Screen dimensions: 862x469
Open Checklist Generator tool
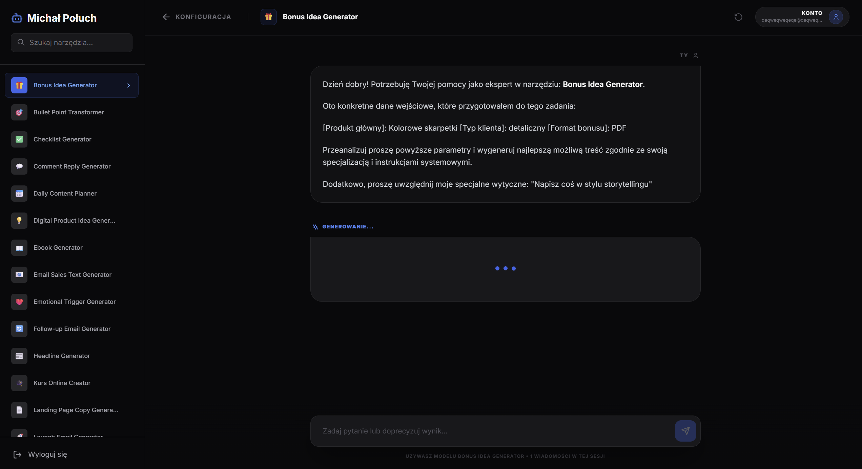tap(71, 139)
